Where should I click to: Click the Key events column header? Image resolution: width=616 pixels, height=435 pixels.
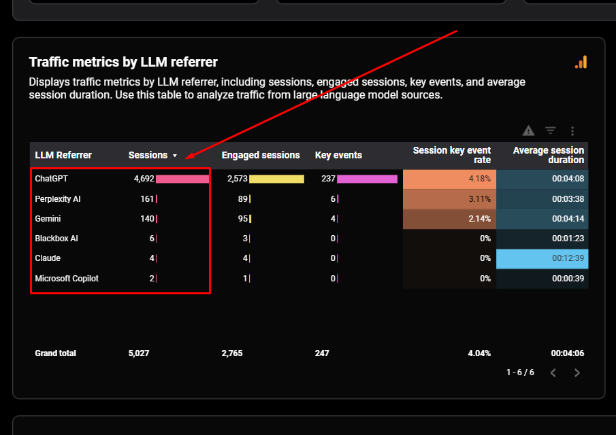coord(338,156)
